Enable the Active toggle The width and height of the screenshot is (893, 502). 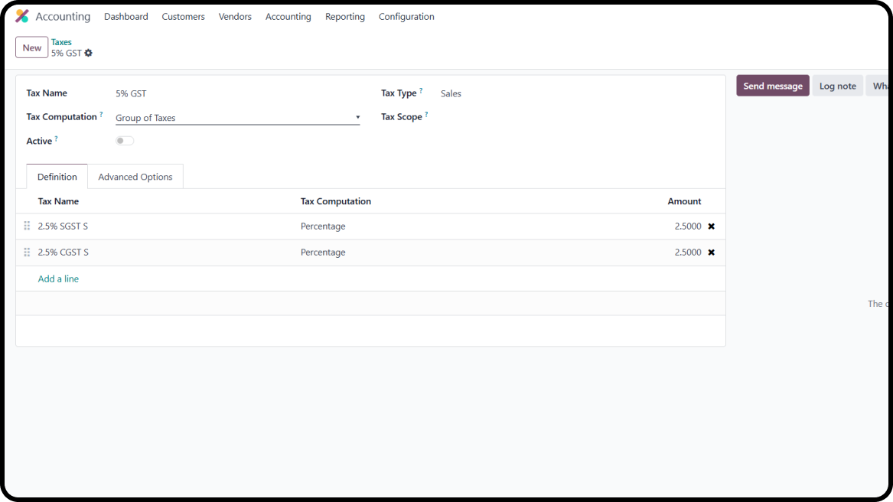[124, 140]
